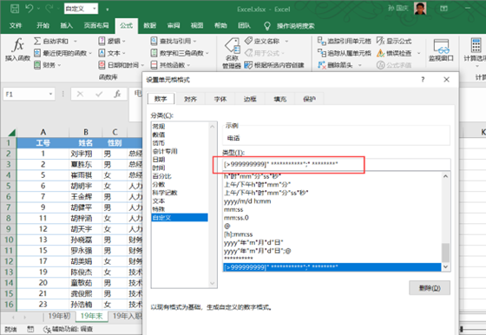Switch to the Page Layout tab
Image resolution: width=486 pixels, height=335 pixels.
point(96,25)
